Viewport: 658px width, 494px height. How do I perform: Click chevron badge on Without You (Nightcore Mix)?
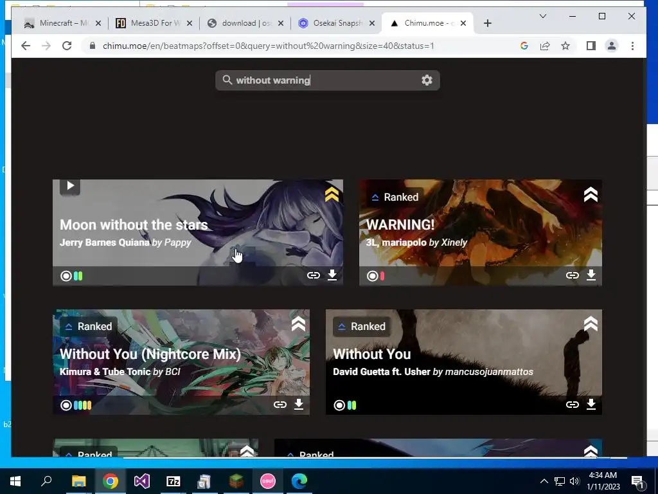tap(298, 324)
